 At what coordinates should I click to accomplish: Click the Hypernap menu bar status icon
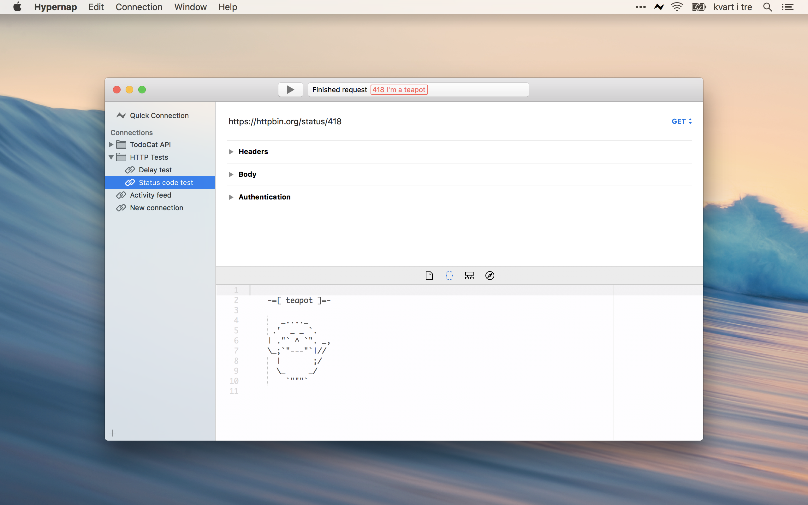click(659, 7)
